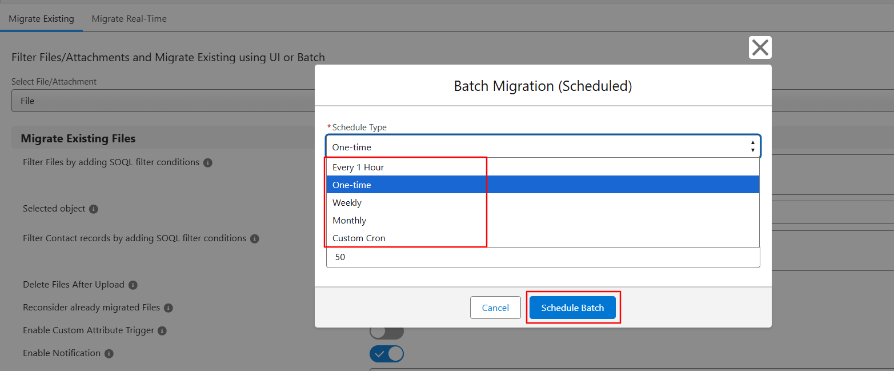This screenshot has height=371, width=894.
Task: Open info icon for Filter Contact records
Action: tap(255, 239)
